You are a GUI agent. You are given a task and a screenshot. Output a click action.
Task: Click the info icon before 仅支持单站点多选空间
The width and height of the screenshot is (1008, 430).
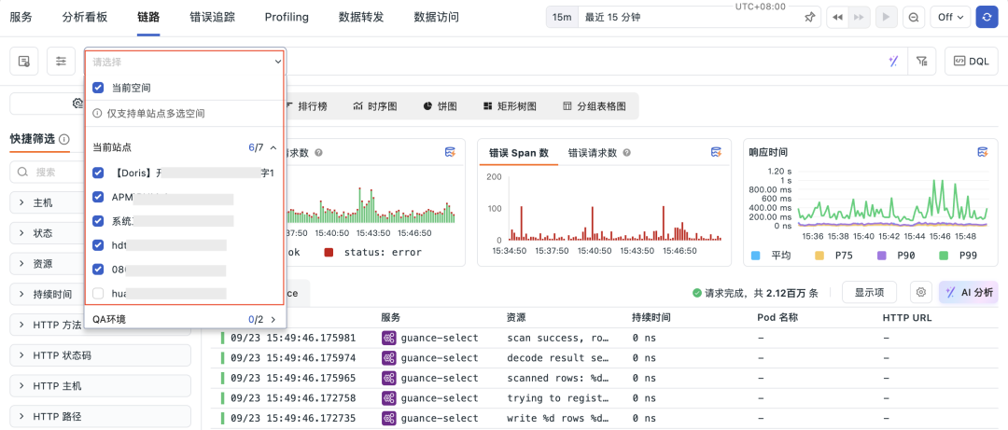[x=98, y=113]
